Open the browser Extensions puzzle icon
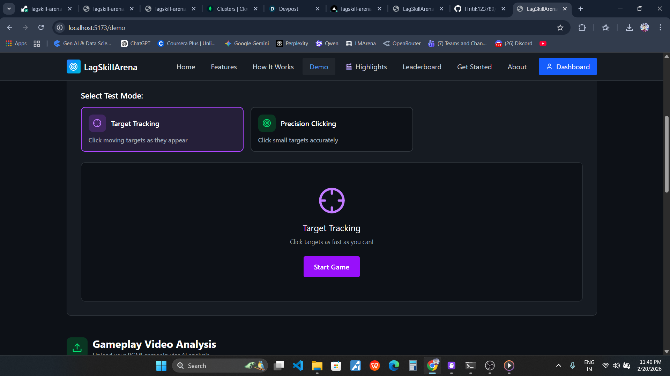This screenshot has width=670, height=376. tap(582, 28)
